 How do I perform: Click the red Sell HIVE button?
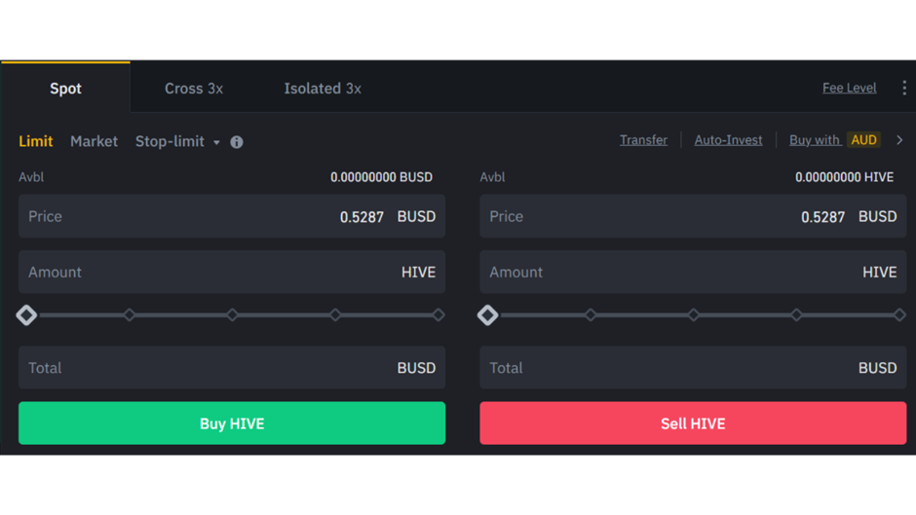tap(693, 423)
